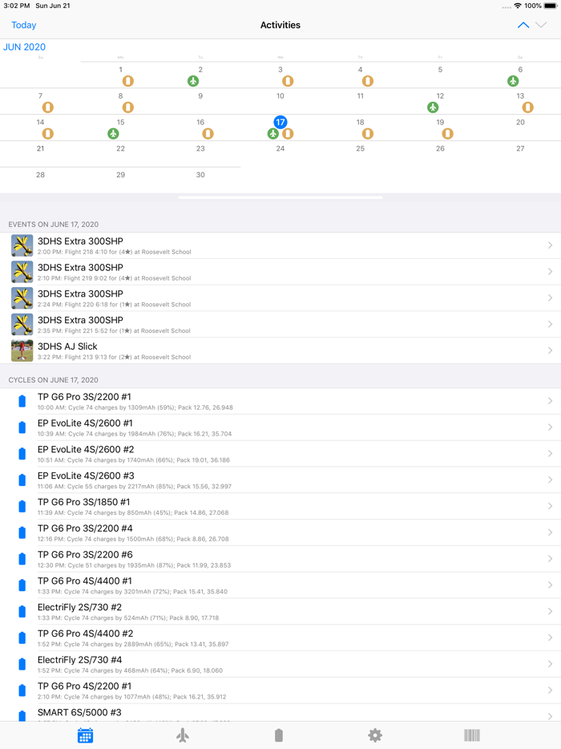This screenshot has width=561, height=749.
Task: Select June 21 in the calendar
Action: 41,148
